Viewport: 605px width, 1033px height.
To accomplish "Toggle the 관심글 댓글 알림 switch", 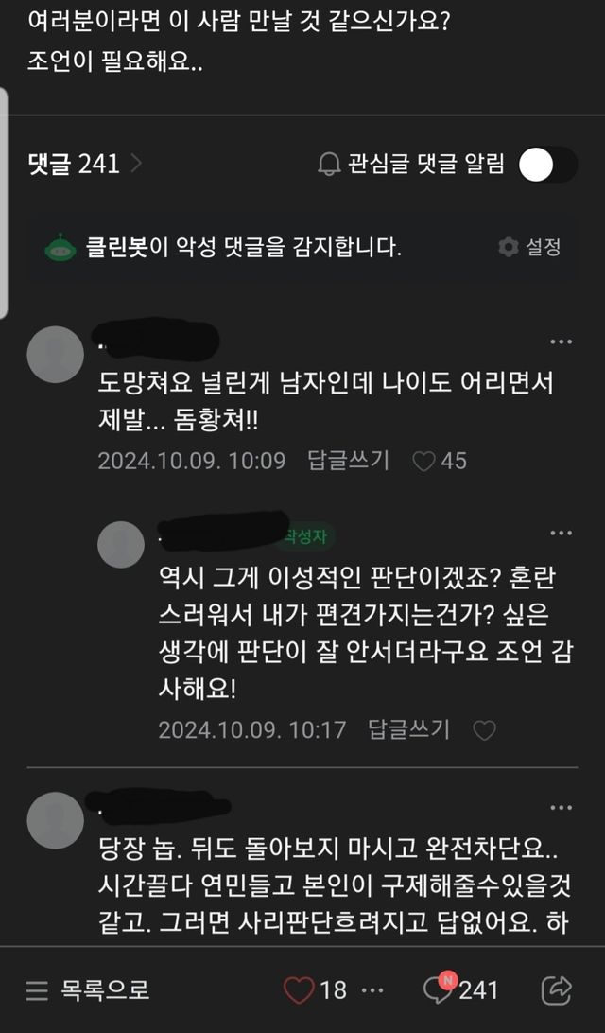I will 547,165.
